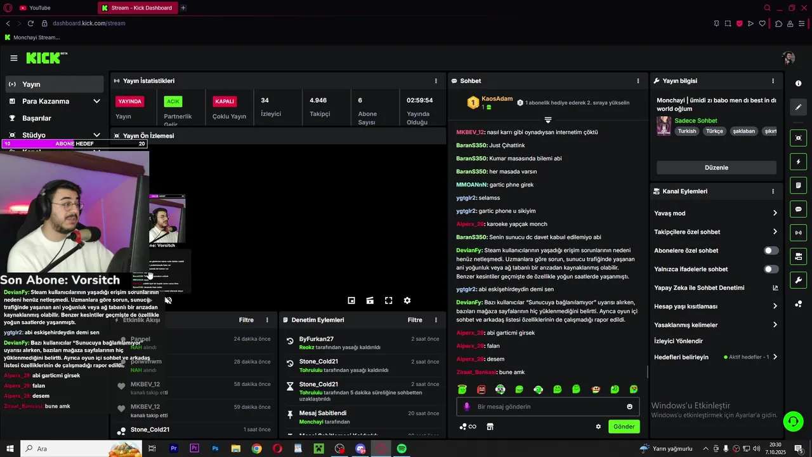The width and height of the screenshot is (812, 457).
Task: Open Kanal Eylemleri three-dot options
Action: click(x=773, y=191)
